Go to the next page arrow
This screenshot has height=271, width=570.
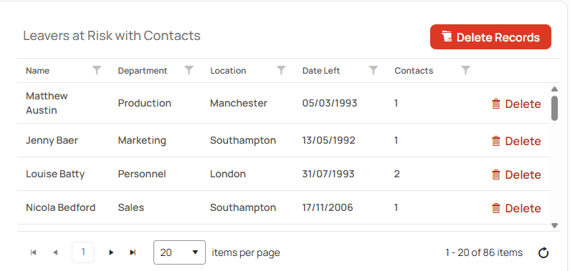pyautogui.click(x=111, y=252)
